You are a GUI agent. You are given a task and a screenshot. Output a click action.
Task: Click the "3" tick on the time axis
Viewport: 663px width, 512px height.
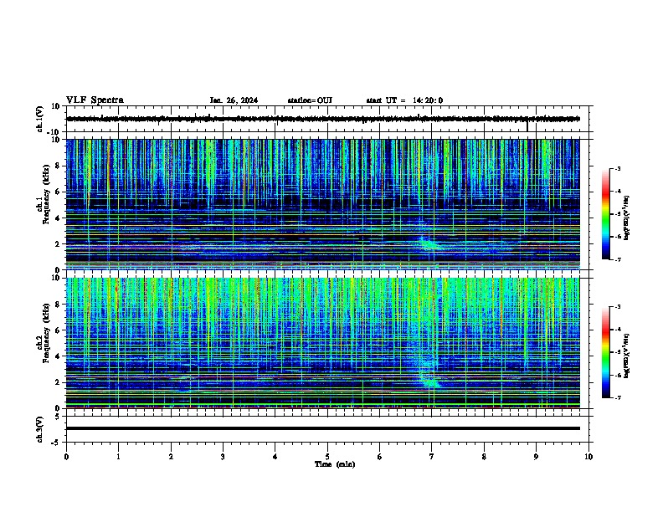click(224, 457)
